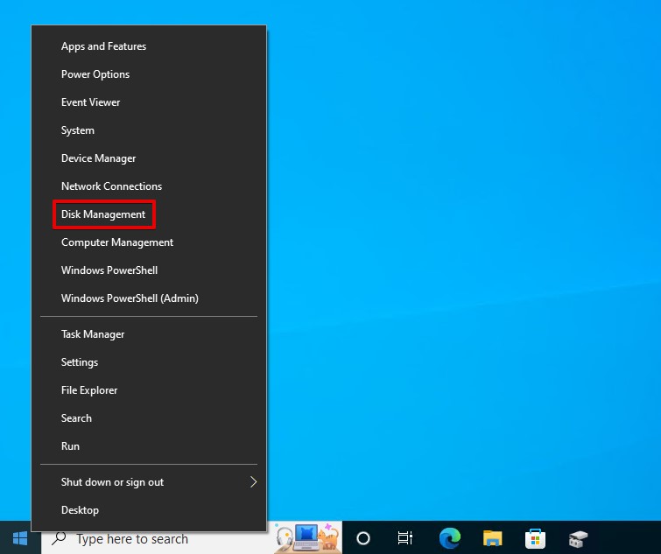Open Task View on the taskbar
The width and height of the screenshot is (661, 554).
point(405,538)
